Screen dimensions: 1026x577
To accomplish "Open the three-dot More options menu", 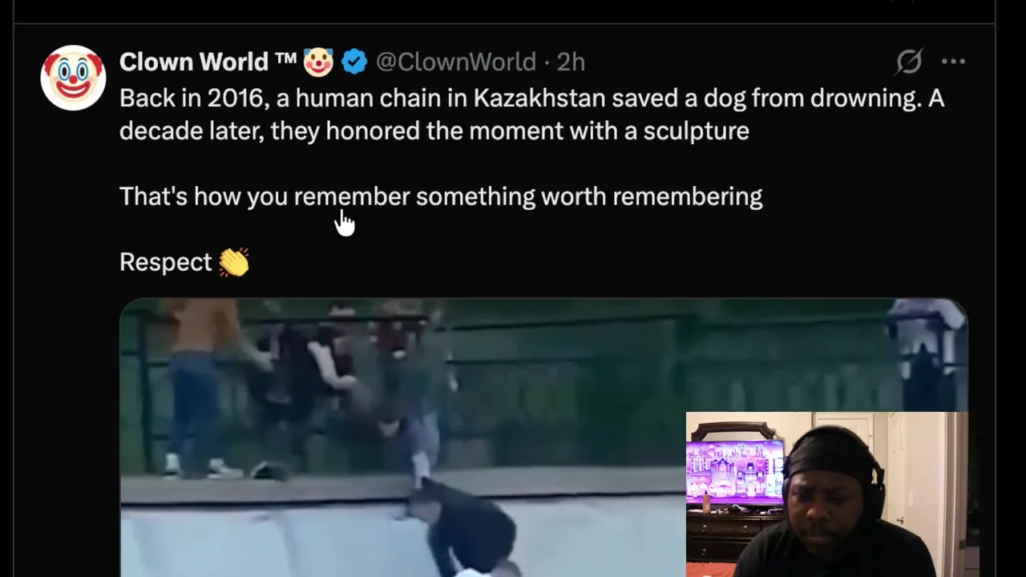I will (x=953, y=62).
